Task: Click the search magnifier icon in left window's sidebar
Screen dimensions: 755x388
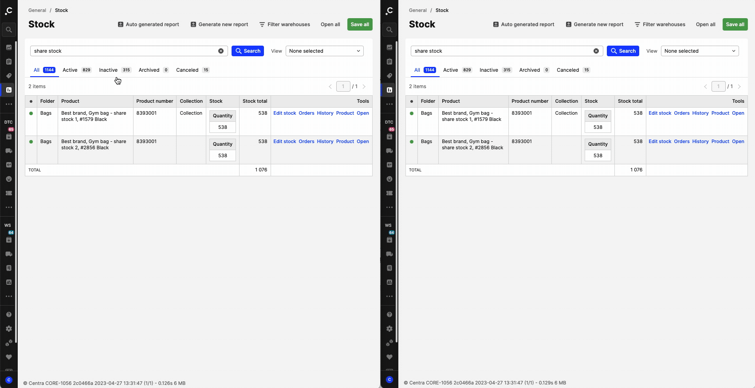Action: pyautogui.click(x=8, y=30)
